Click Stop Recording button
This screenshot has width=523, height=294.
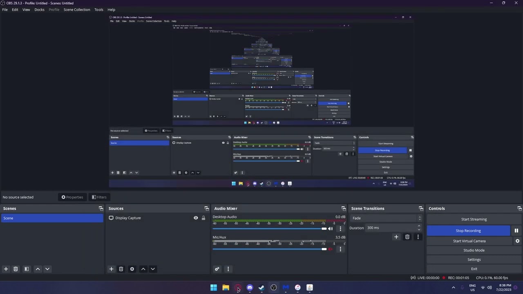point(468,231)
